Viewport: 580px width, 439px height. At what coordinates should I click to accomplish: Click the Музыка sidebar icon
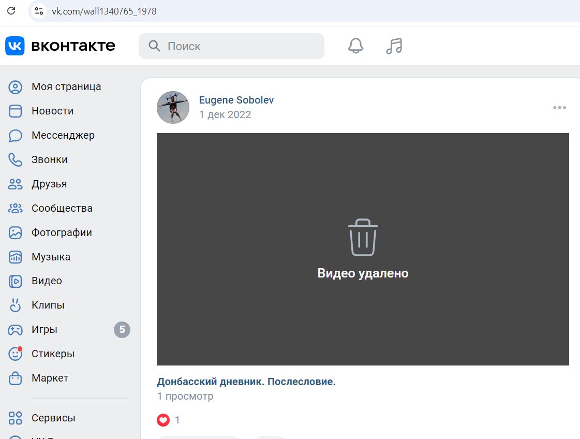pyautogui.click(x=15, y=257)
